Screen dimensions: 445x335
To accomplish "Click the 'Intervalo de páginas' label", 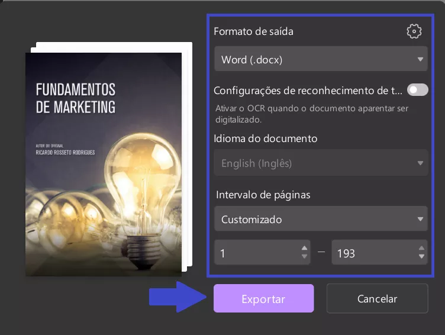I will click(x=263, y=195).
